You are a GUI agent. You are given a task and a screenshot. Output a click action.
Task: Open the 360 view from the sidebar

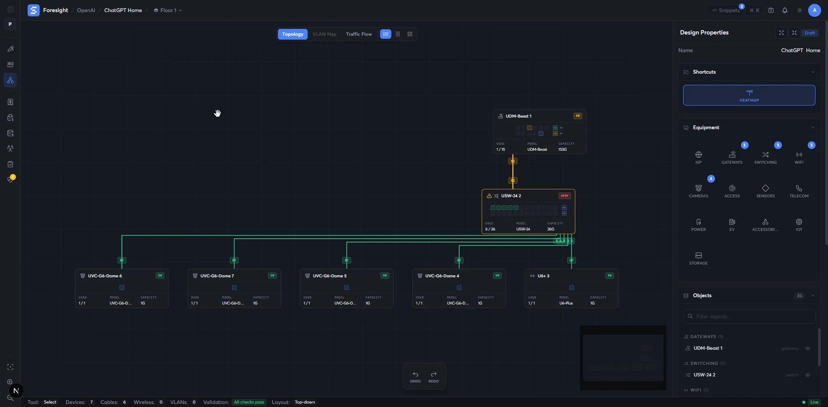coord(10,64)
